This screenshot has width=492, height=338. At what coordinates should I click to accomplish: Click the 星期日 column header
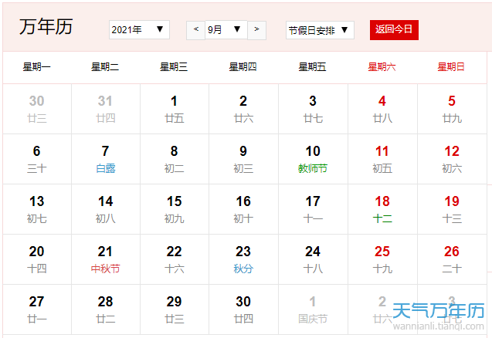(451, 67)
